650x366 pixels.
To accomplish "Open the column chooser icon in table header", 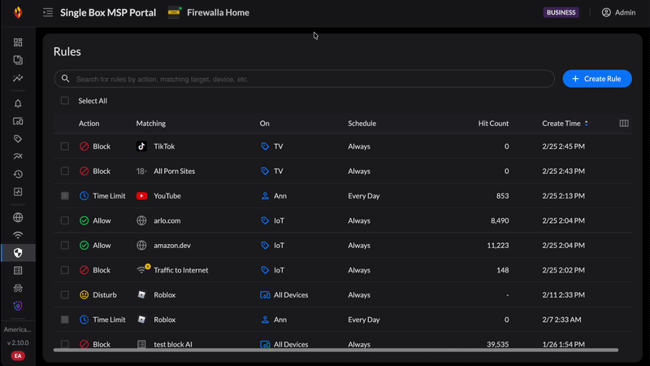I will [624, 124].
